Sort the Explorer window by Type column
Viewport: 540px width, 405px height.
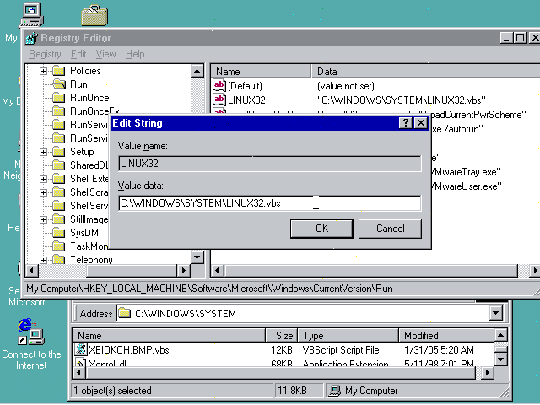tap(348, 336)
